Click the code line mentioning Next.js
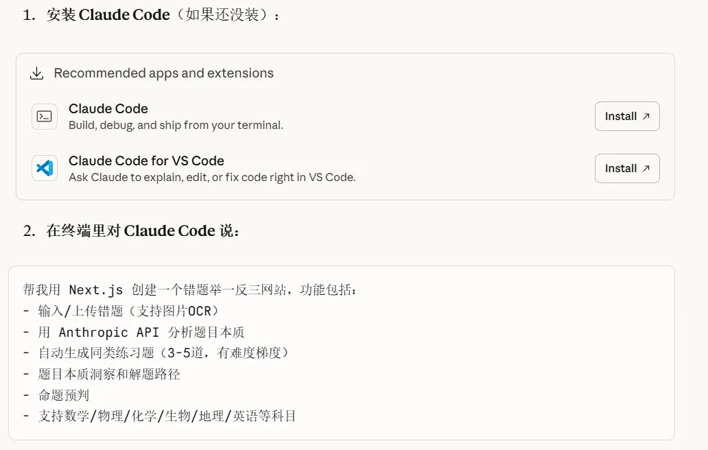The height and width of the screenshot is (450, 708). tap(190, 290)
